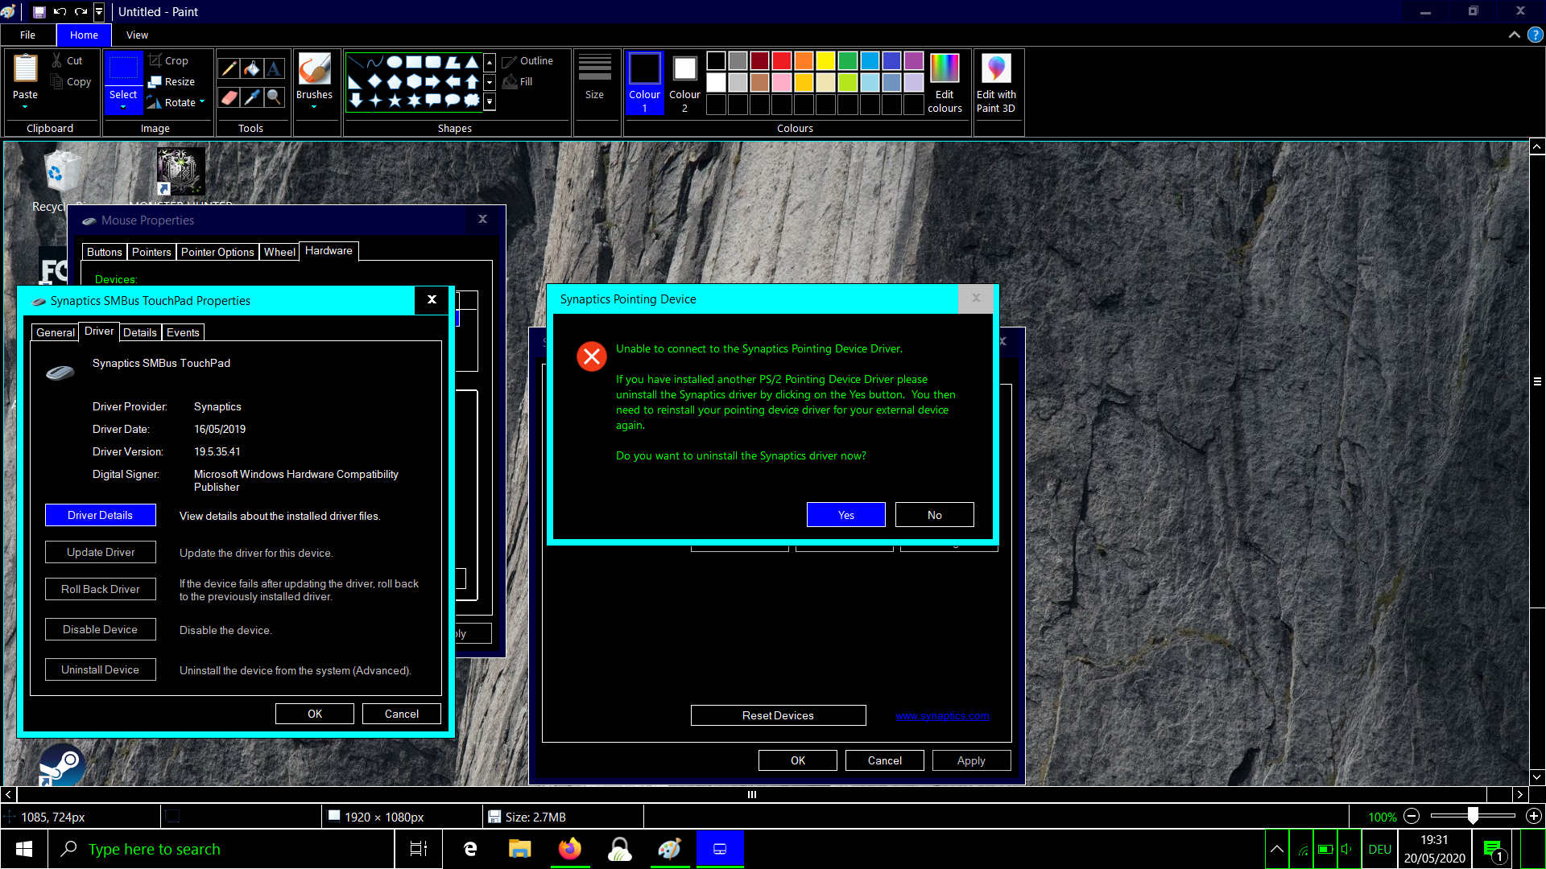Click Yes in Synaptics Pointing Device dialog
Image resolution: width=1546 pixels, height=869 pixels.
click(845, 515)
